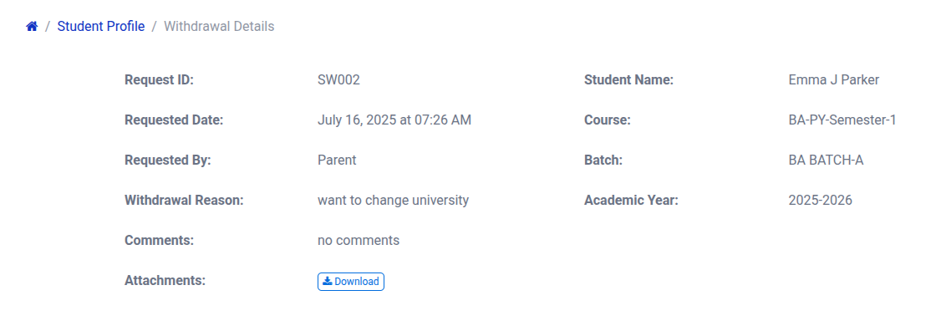This screenshot has height=326, width=936.
Task: Click the Request ID value SW002
Action: click(x=338, y=80)
